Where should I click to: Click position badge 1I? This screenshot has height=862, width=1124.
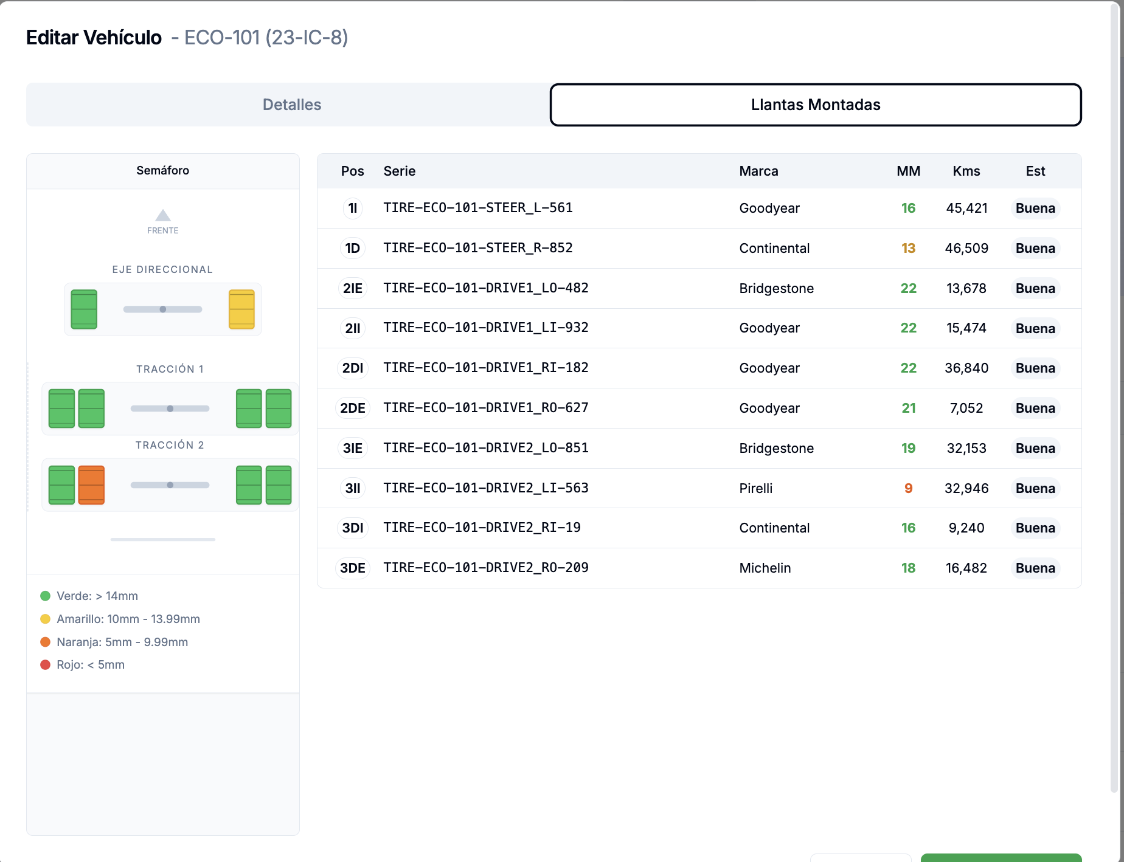[353, 209]
